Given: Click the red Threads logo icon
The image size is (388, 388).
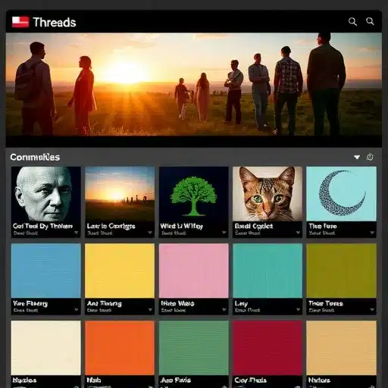Looking at the screenshot, I should tap(20, 22).
